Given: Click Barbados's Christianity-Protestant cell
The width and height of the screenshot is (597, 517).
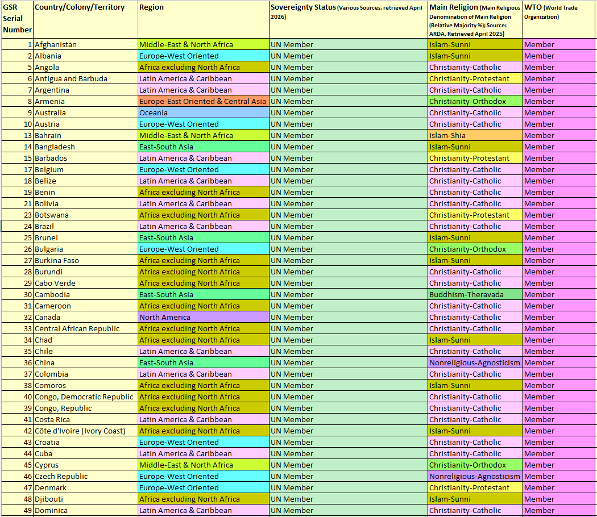Looking at the screenshot, I should (475, 159).
